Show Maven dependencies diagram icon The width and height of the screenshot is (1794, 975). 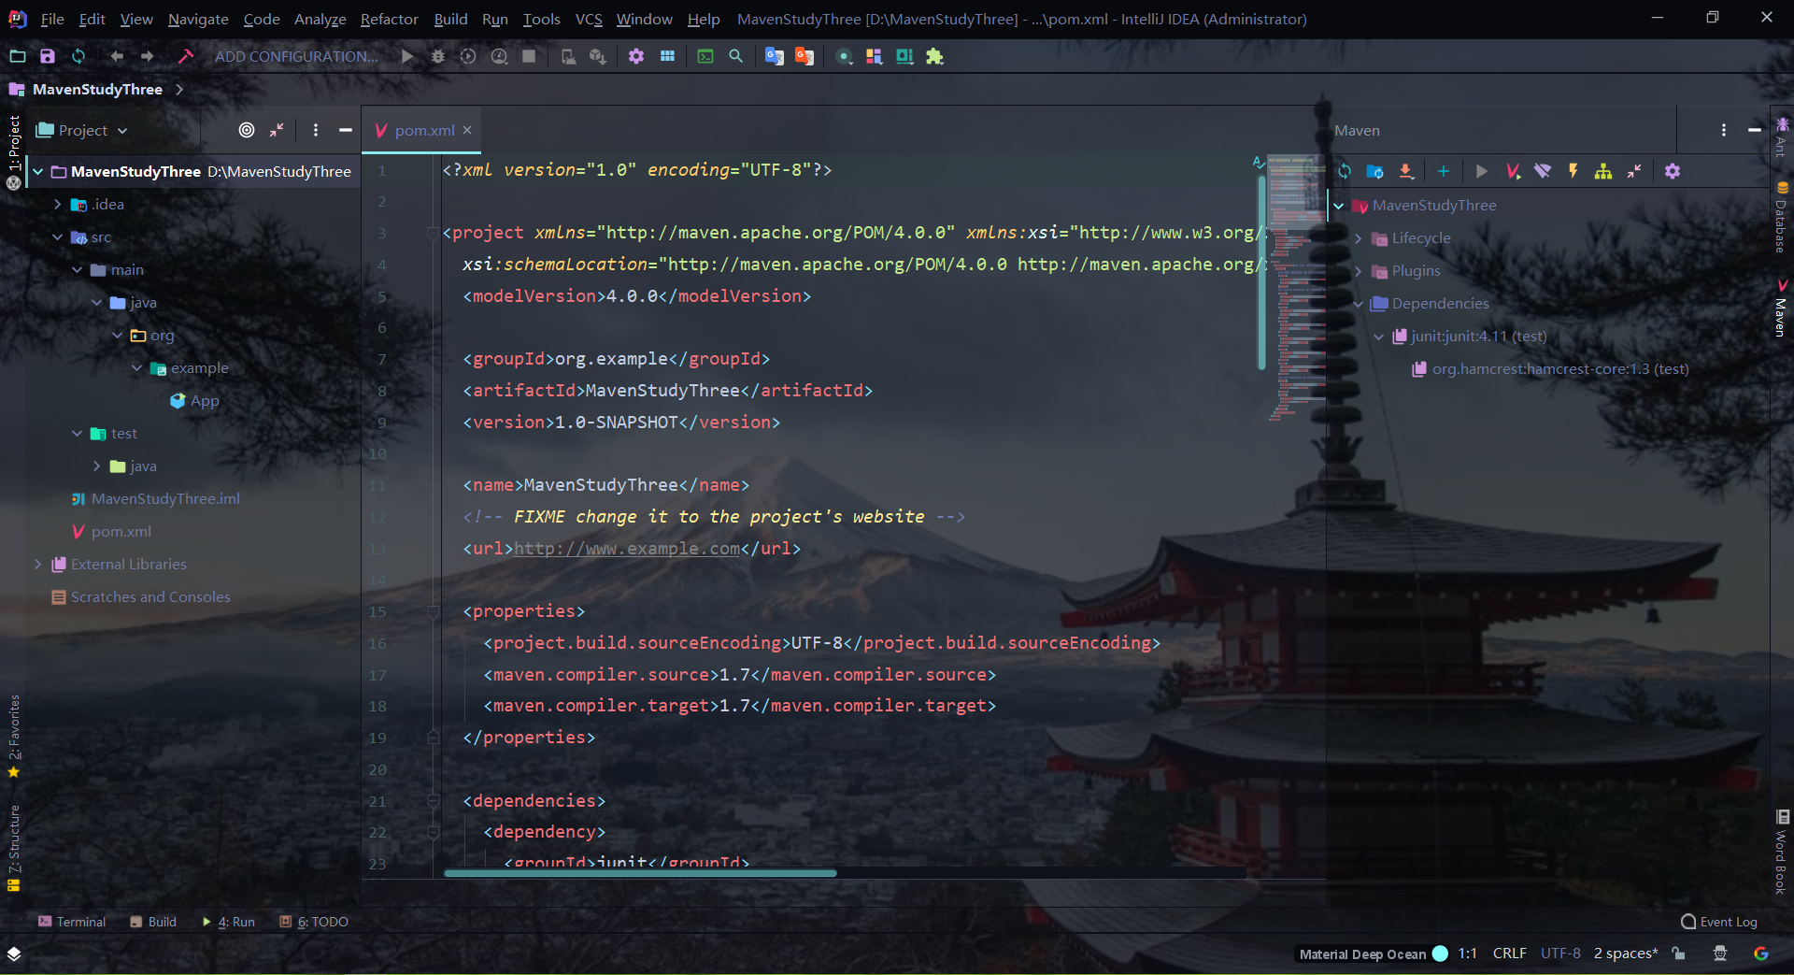(x=1603, y=171)
